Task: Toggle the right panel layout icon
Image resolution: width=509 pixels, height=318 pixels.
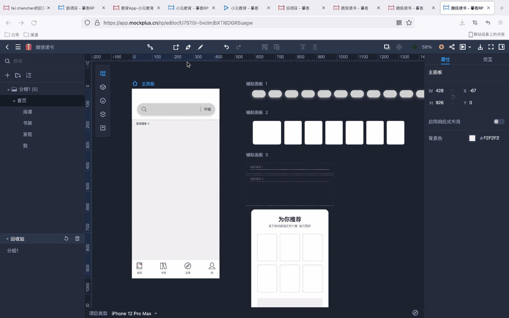Action: pos(502,47)
